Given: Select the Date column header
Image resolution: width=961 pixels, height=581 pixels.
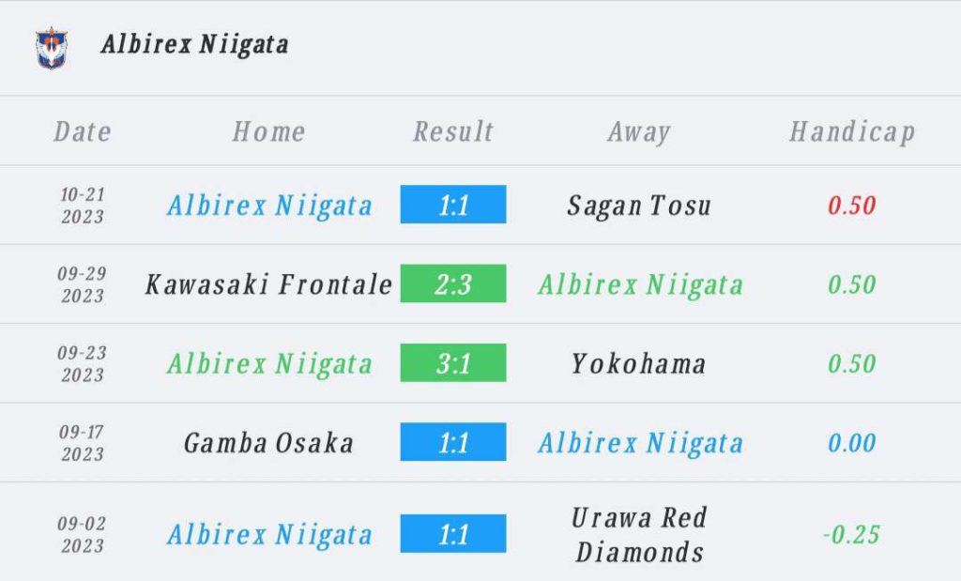Looking at the screenshot, I should tap(83, 131).
